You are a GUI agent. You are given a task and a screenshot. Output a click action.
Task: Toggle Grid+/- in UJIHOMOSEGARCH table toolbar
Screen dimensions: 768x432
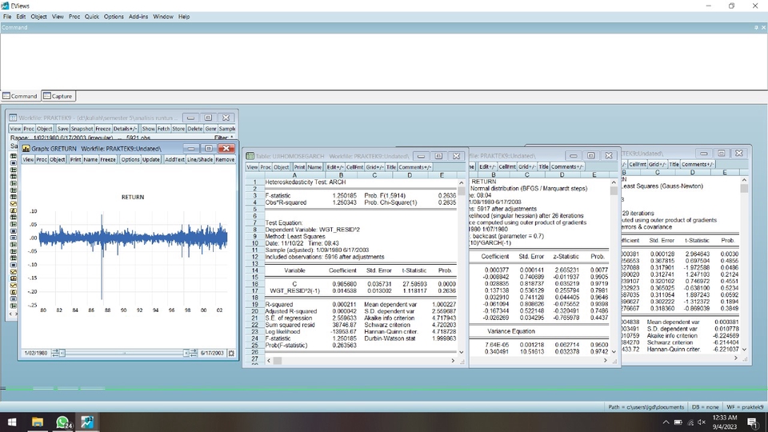point(374,167)
